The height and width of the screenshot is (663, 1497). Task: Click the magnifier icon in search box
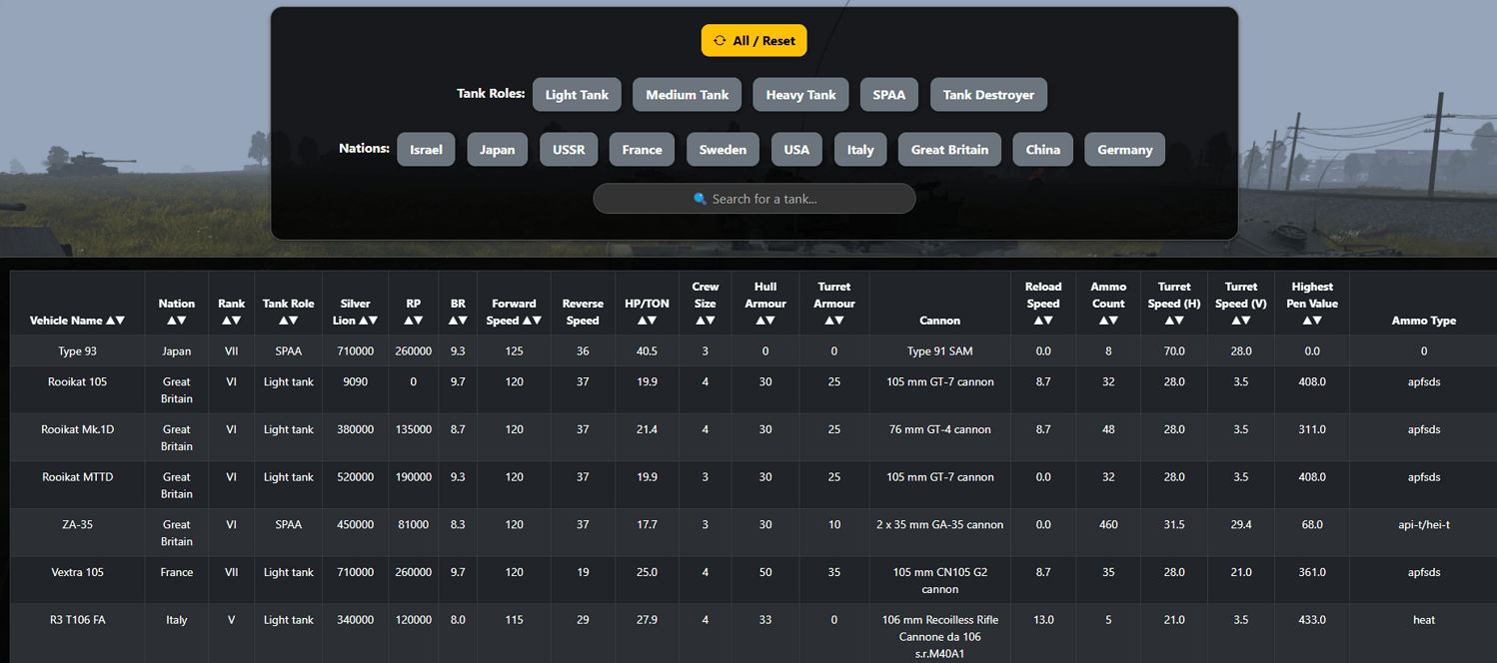click(x=701, y=199)
